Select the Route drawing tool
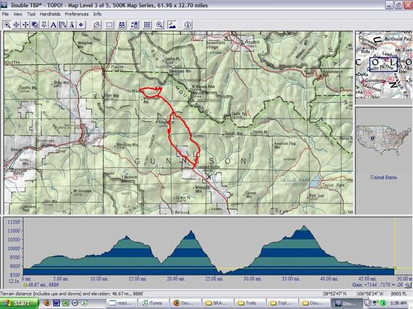This screenshot has height=309, width=413. 63,25
